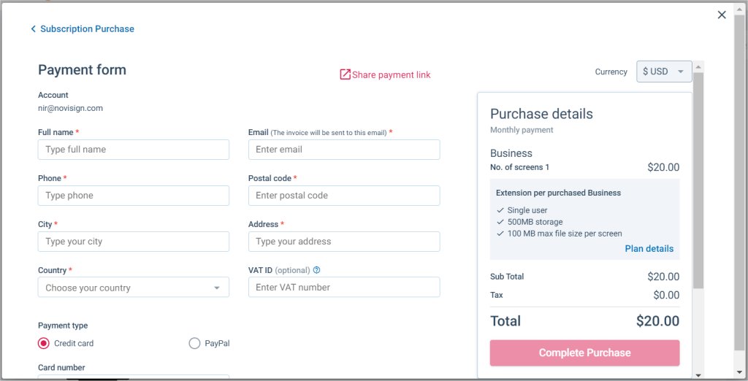Viewport: 748px width, 381px height.
Task: Click the Complete Purchase button
Action: point(584,353)
